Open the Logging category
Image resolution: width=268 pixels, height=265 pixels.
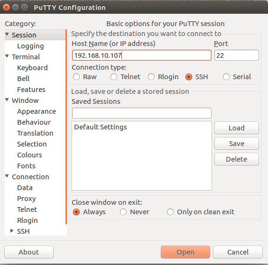(30, 46)
